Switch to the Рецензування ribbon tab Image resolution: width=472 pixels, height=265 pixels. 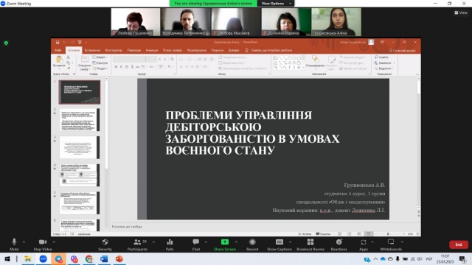(197, 50)
